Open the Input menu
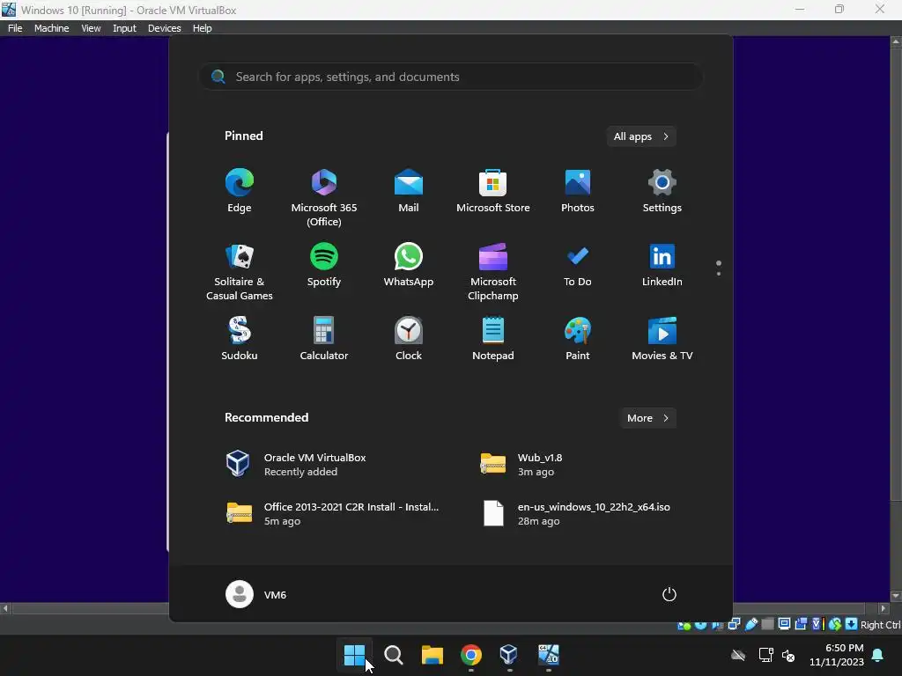 click(x=124, y=28)
